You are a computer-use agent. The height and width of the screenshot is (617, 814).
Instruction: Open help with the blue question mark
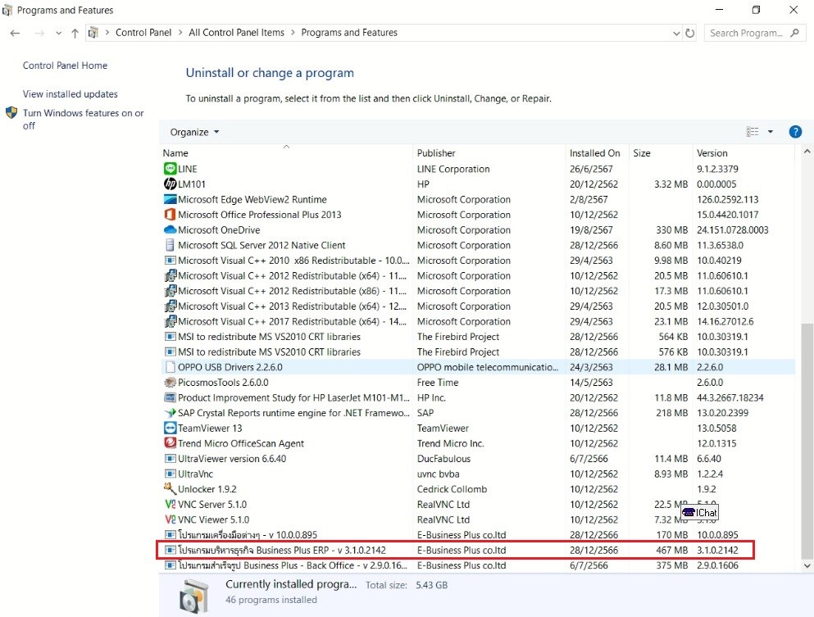coord(795,132)
